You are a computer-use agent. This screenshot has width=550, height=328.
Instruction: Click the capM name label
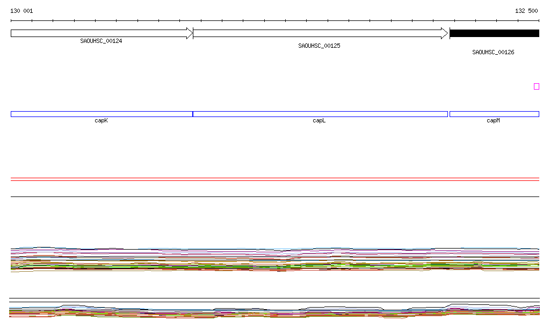(493, 121)
